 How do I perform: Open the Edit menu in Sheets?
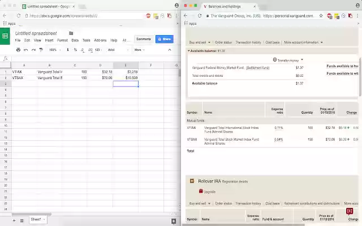27,40
